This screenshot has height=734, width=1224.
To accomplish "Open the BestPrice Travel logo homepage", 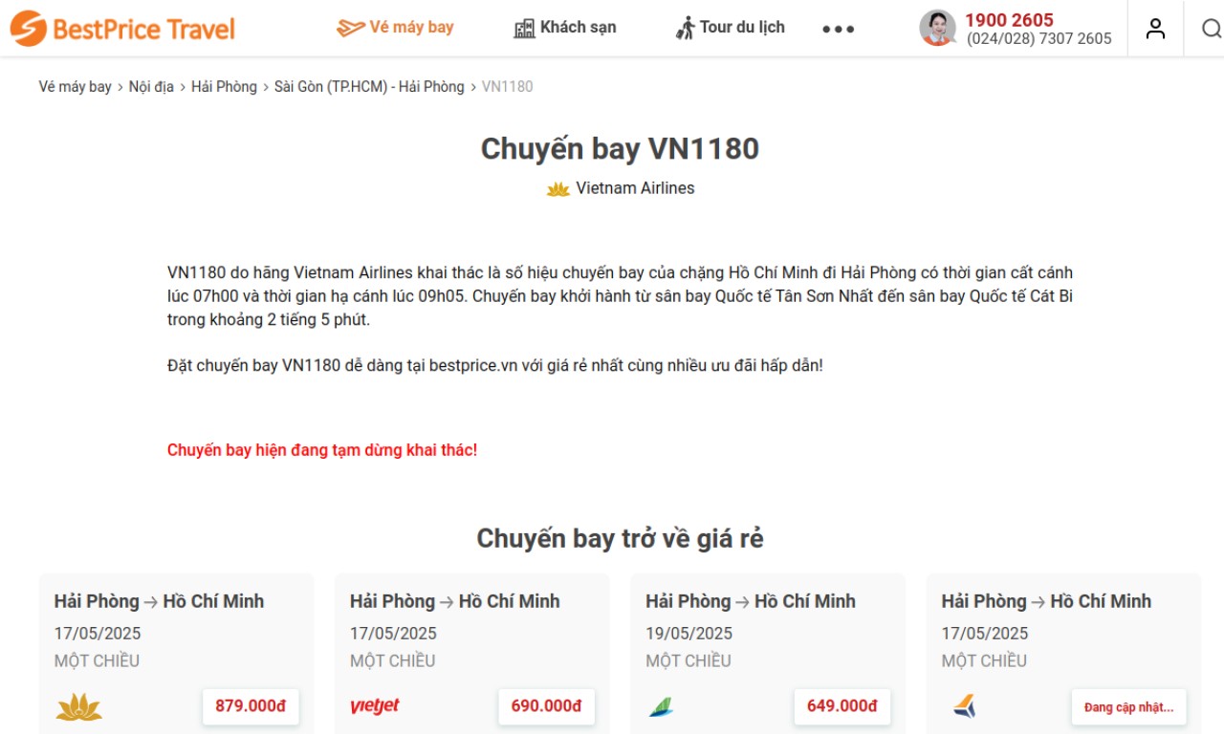I will point(122,29).
